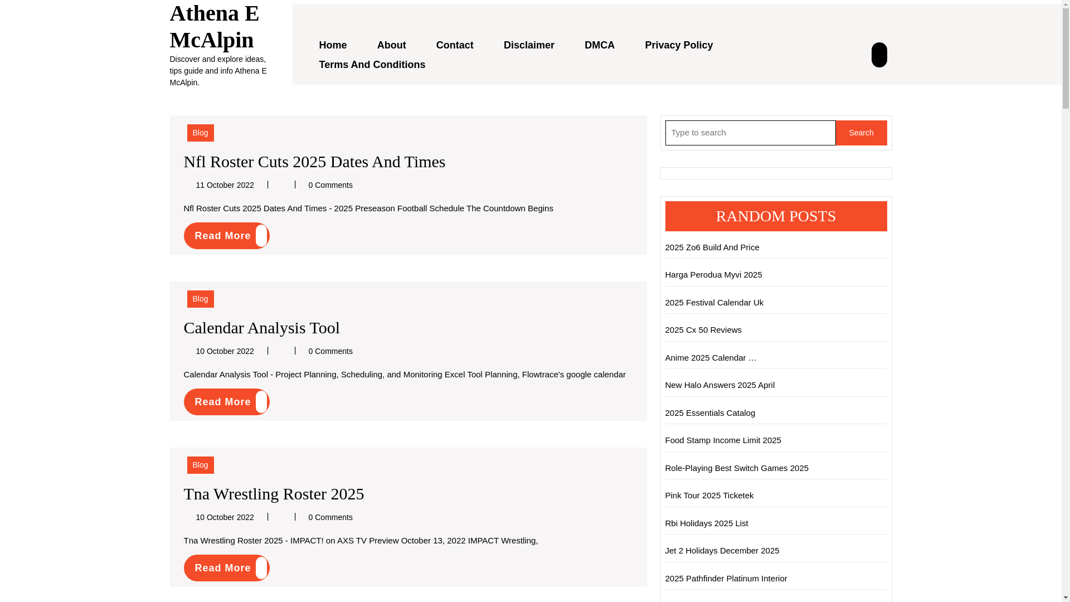Click the page vertical scrollbar
Image resolution: width=1070 pixels, height=602 pixels.
(1066, 301)
